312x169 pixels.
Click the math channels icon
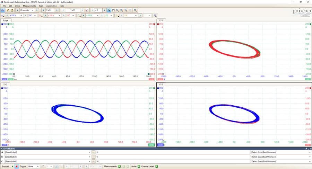coord(155,16)
